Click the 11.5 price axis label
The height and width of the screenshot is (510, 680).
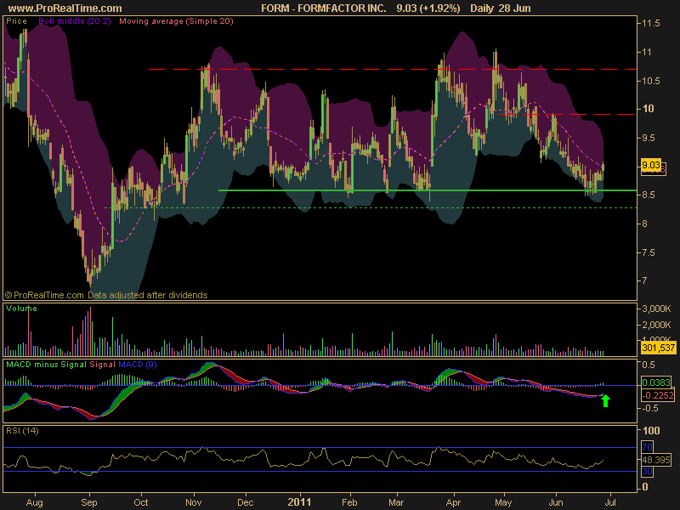(650, 23)
